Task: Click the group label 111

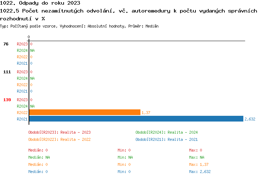Action: coord(7,72)
